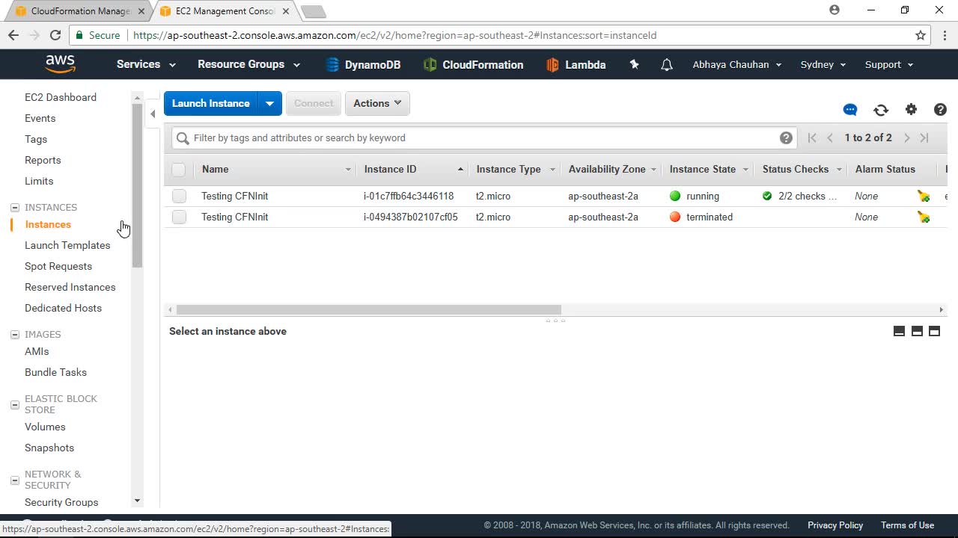The width and height of the screenshot is (958, 538).
Task: Sort by the Instance ID column
Action: coord(413,170)
